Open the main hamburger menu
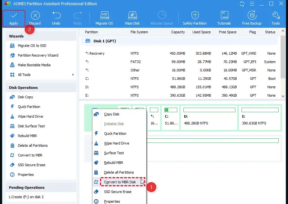The height and width of the screenshot is (204, 288). click(x=252, y=4)
